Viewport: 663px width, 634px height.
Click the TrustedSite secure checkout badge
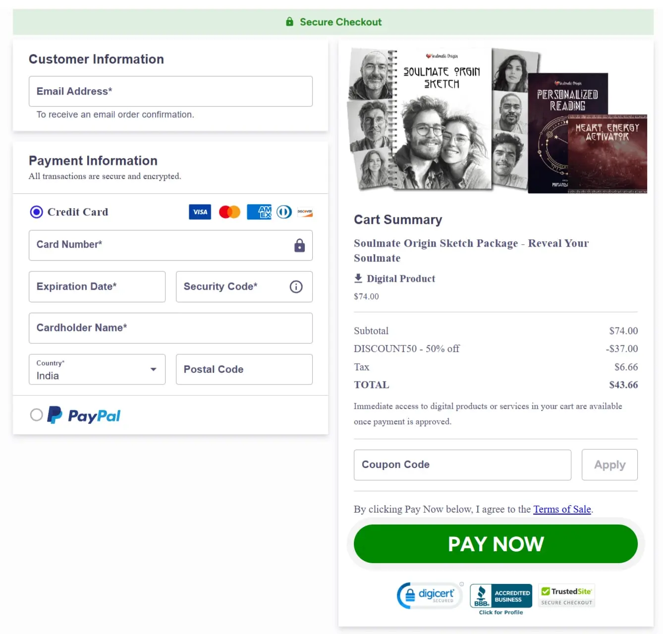(567, 595)
